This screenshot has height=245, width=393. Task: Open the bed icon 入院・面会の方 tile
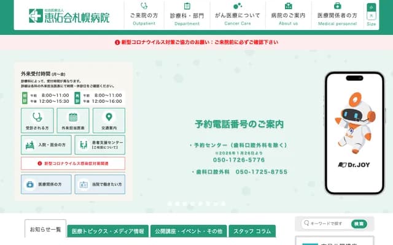tap(46, 145)
